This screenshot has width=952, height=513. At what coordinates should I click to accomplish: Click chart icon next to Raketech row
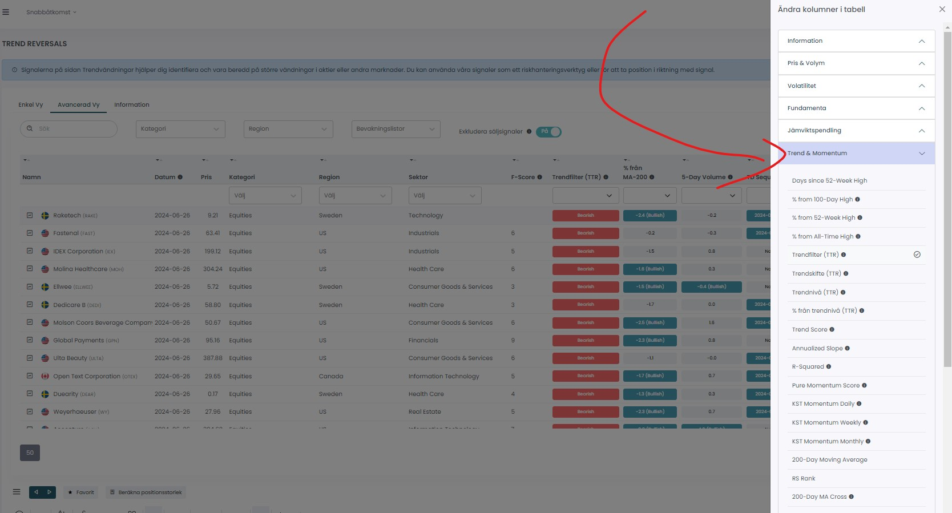coord(30,215)
